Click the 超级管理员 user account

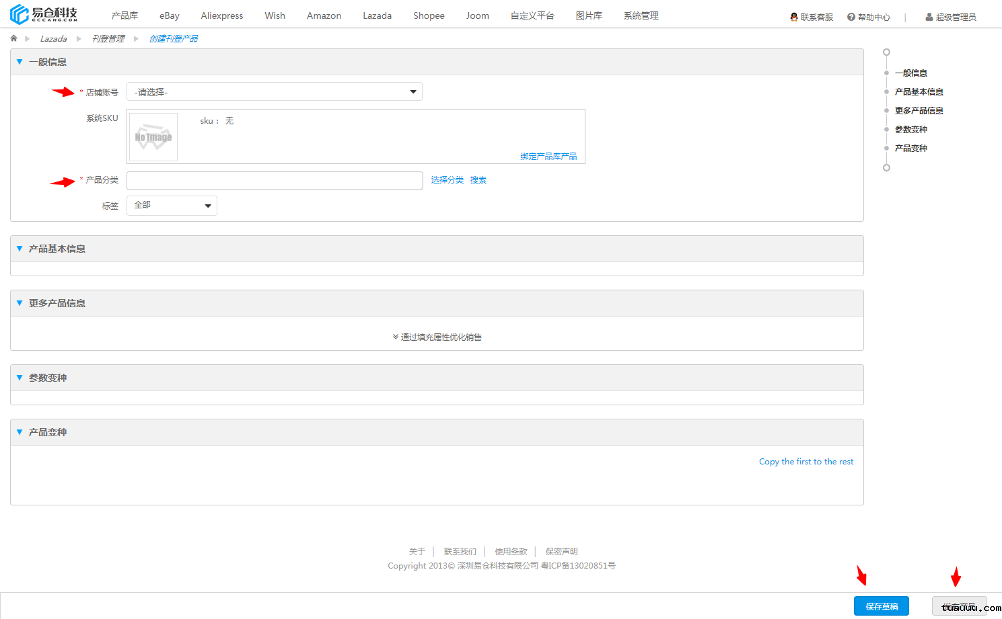[950, 17]
